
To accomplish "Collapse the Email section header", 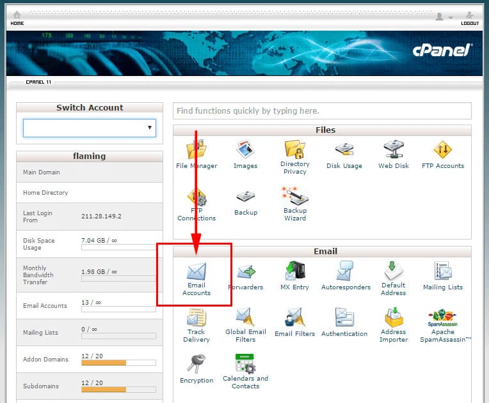I will (322, 252).
